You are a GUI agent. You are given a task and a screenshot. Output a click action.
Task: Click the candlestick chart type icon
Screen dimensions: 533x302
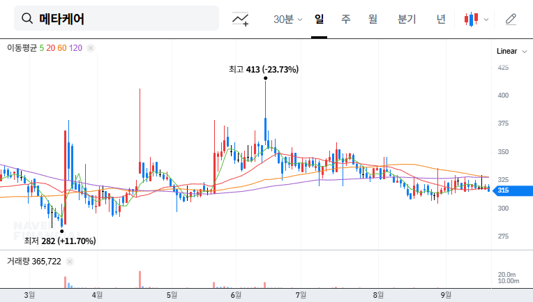[x=471, y=20]
